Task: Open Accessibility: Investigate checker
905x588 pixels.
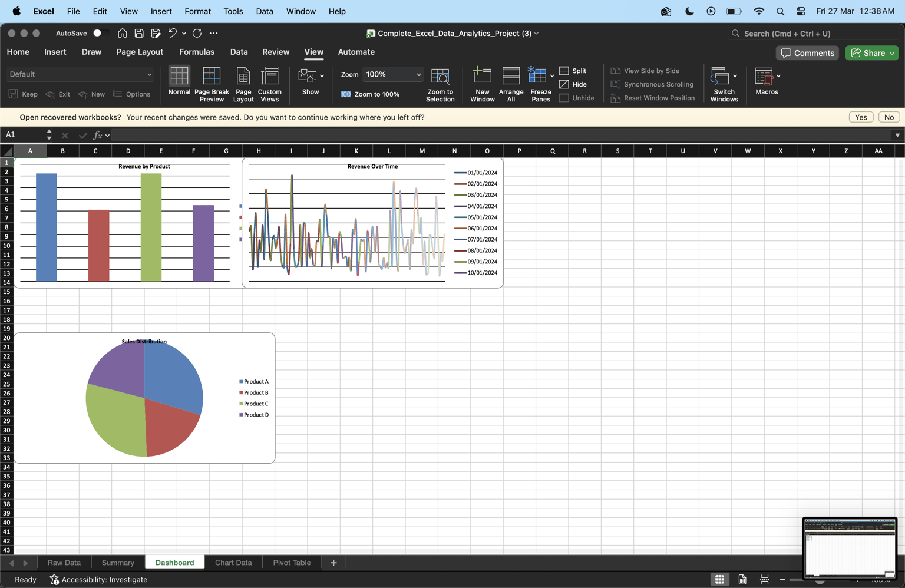Action: [98, 580]
